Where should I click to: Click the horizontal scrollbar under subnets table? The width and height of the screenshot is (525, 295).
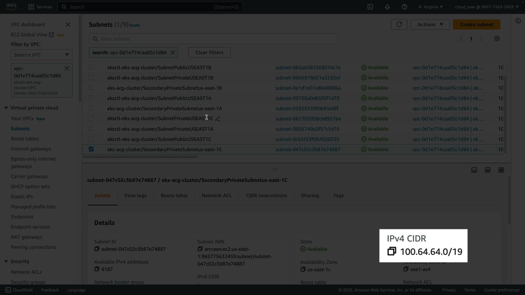pyautogui.click(x=140, y=157)
